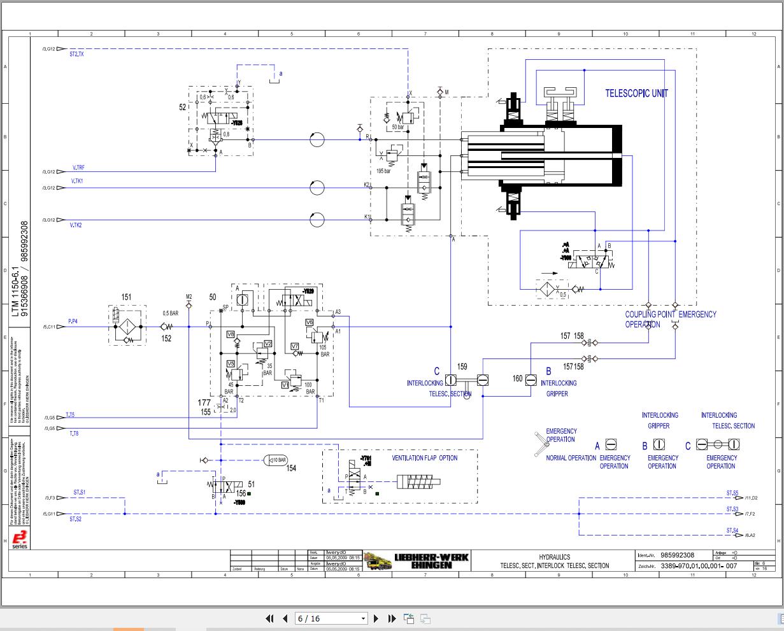Click the filter symbol labeled 151

click(x=126, y=326)
